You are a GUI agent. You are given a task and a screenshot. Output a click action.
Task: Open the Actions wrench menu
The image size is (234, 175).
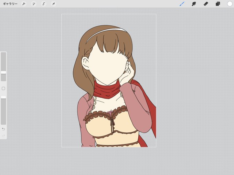24,4
